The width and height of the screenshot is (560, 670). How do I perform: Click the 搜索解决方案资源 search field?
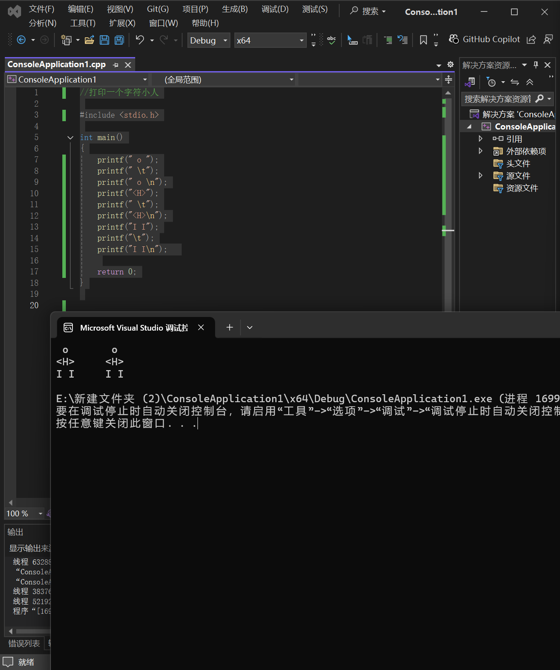498,99
